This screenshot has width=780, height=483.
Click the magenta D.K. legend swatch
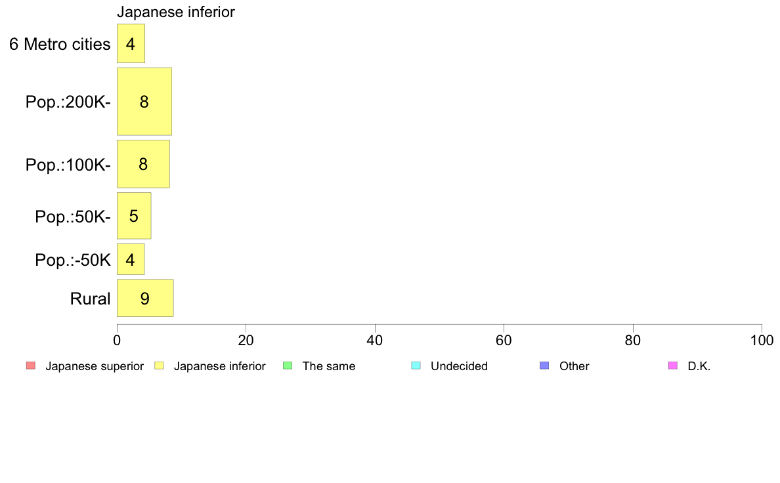(673, 366)
